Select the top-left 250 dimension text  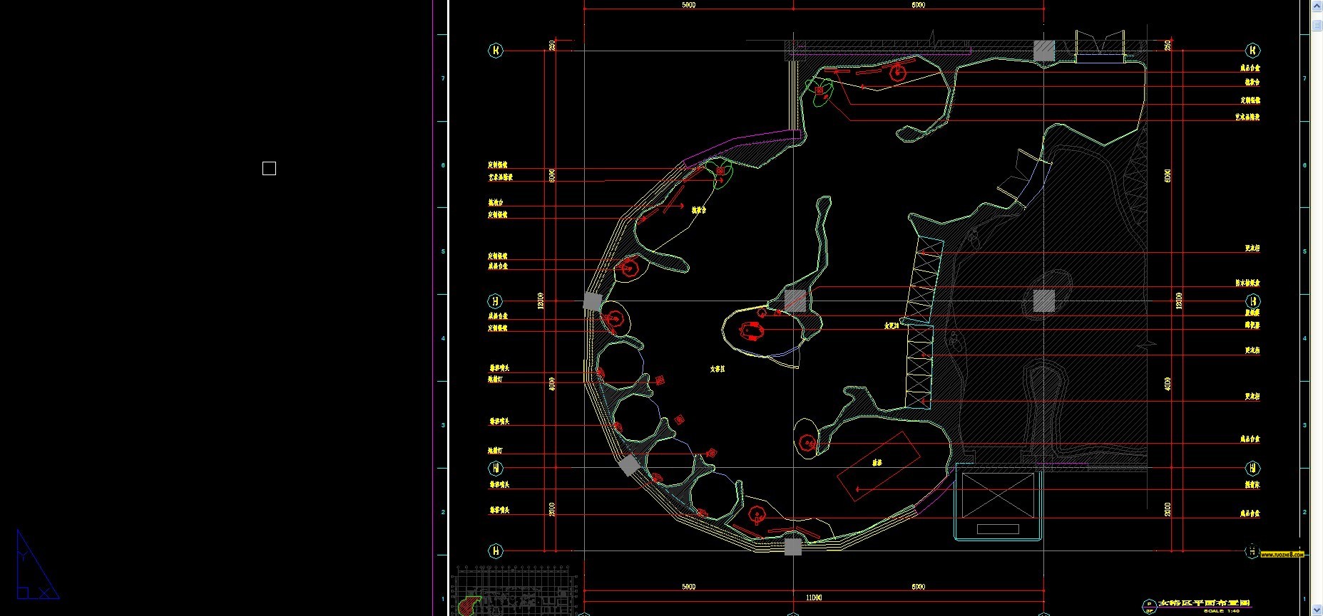(x=552, y=45)
